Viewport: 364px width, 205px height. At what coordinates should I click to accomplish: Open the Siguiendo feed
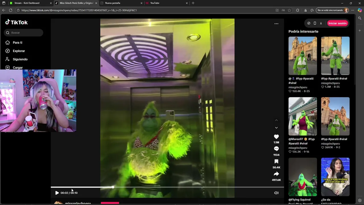click(x=20, y=59)
